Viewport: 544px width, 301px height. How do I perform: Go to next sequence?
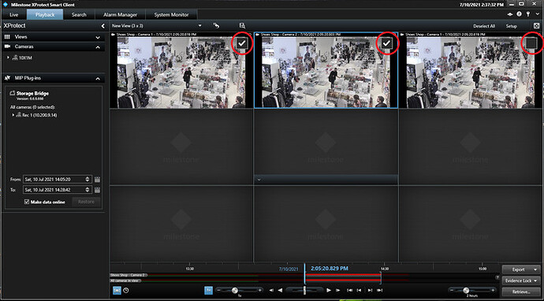pyautogui.click(x=370, y=290)
